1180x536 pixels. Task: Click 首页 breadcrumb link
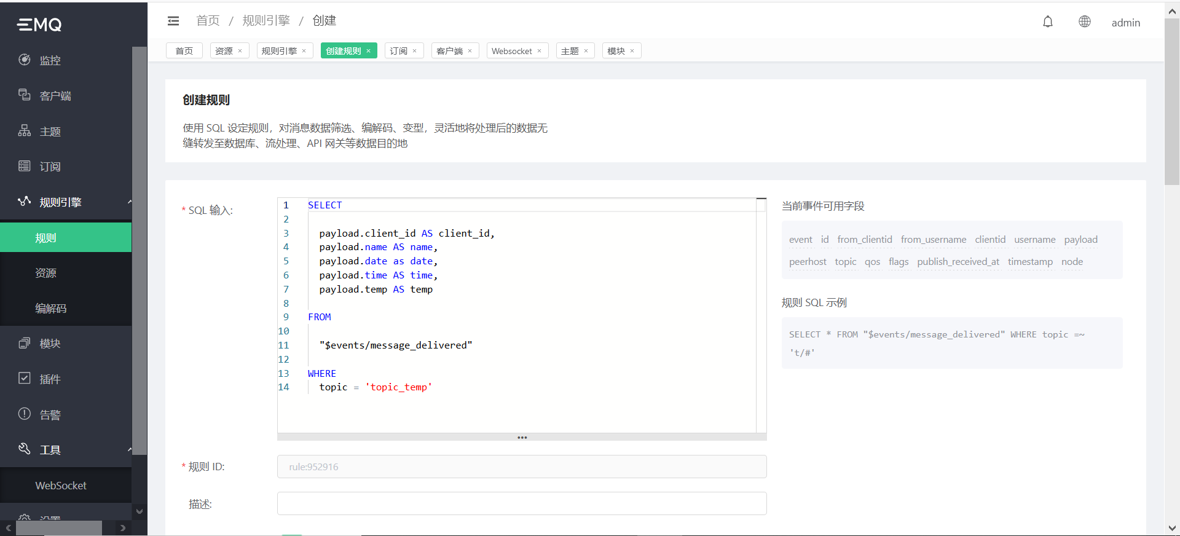pyautogui.click(x=208, y=21)
